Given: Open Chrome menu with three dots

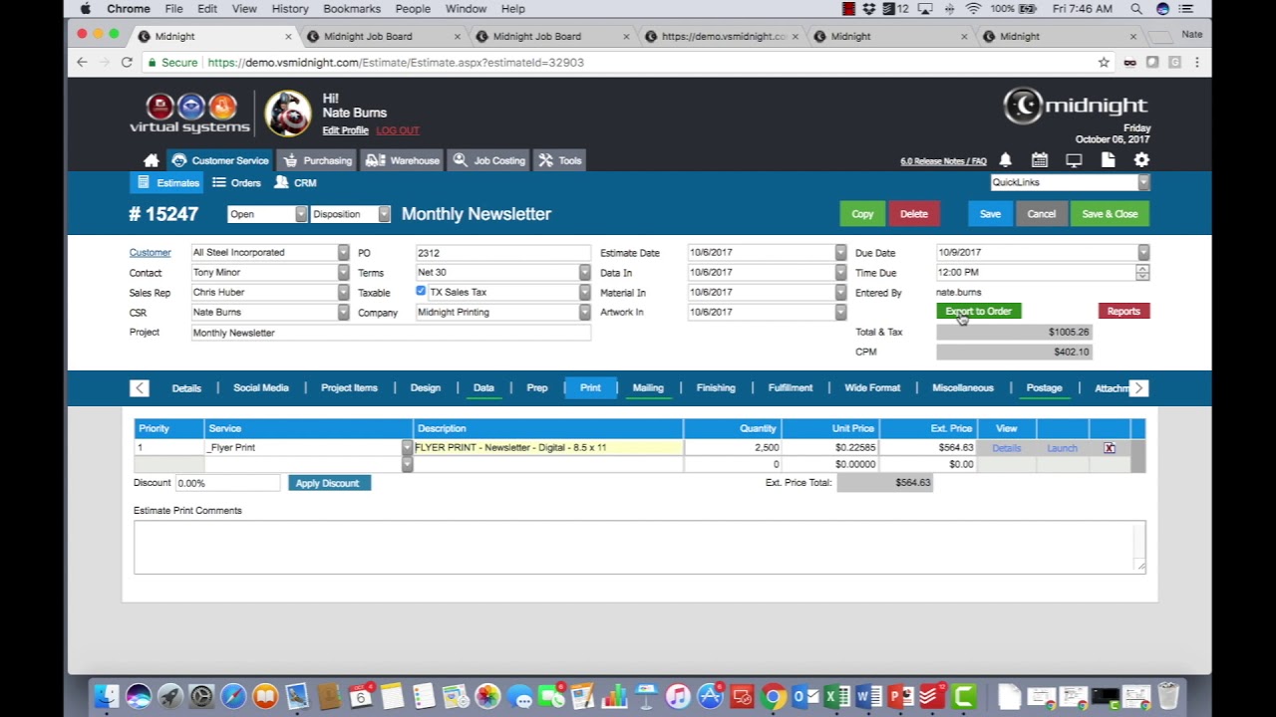Looking at the screenshot, I should point(1196,62).
